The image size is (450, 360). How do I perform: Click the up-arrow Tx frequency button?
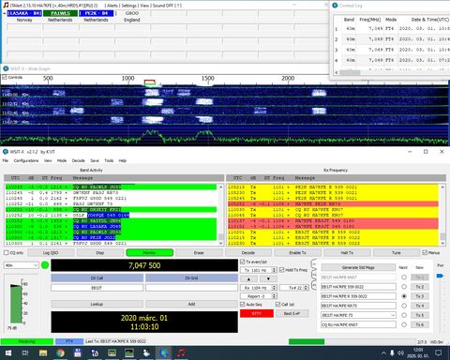[x=248, y=278]
